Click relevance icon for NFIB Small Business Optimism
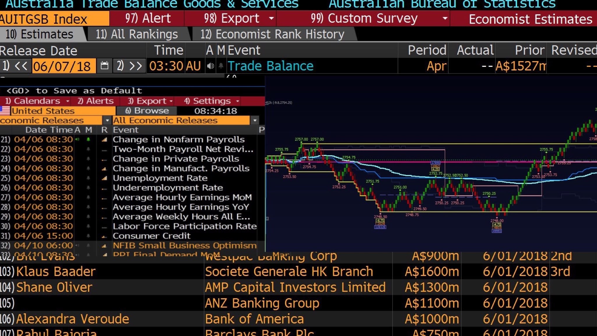 [x=104, y=246]
